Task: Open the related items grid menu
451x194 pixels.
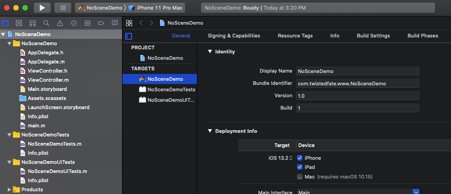Action: pos(129,23)
